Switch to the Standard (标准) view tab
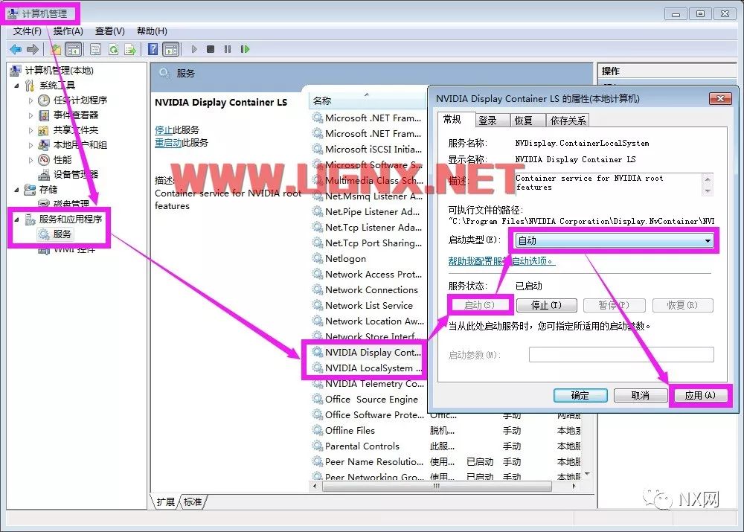The image size is (744, 532). (193, 501)
